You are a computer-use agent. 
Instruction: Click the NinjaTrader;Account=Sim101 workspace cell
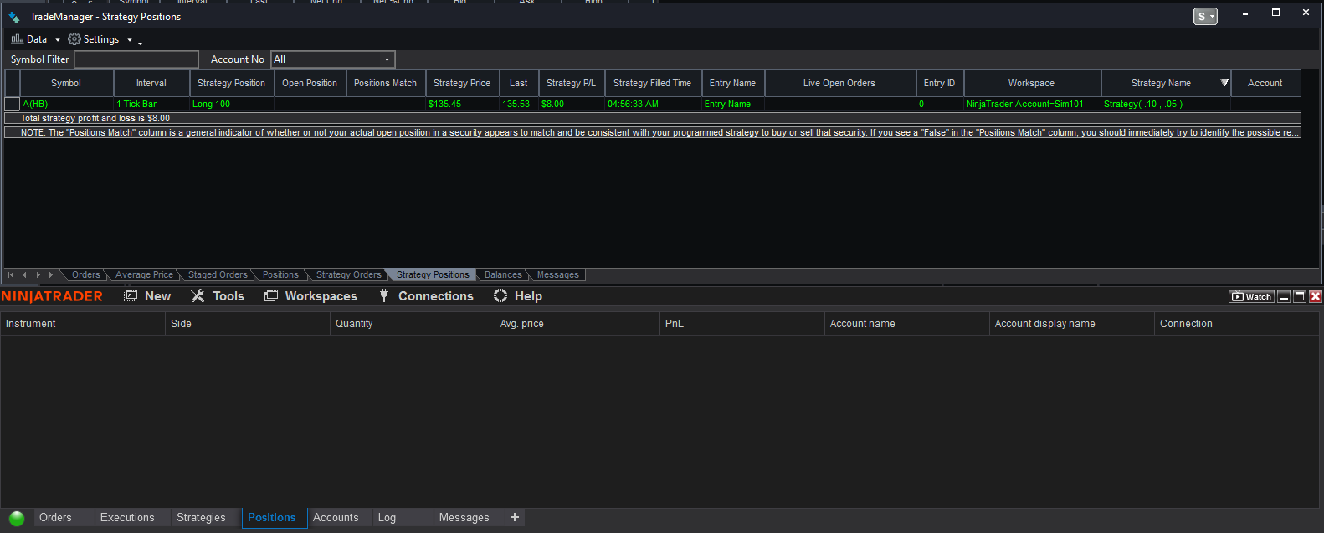coord(1032,104)
